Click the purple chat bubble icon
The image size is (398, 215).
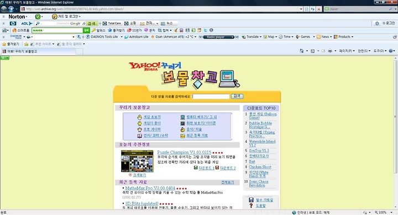pyautogui.click(x=146, y=30)
